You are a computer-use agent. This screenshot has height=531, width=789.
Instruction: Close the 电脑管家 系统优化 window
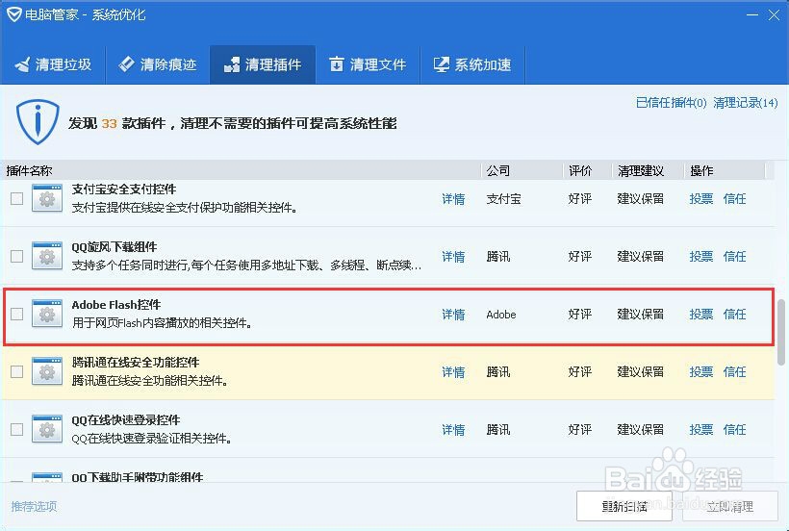tap(774, 15)
